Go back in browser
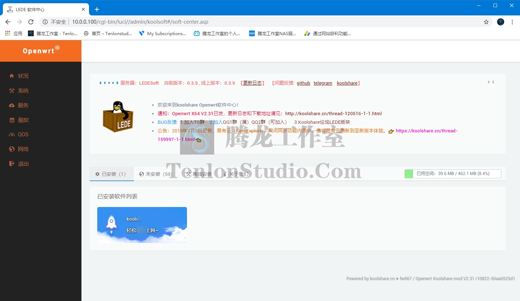Image resolution: width=520 pixels, height=301 pixels. pos(8,22)
